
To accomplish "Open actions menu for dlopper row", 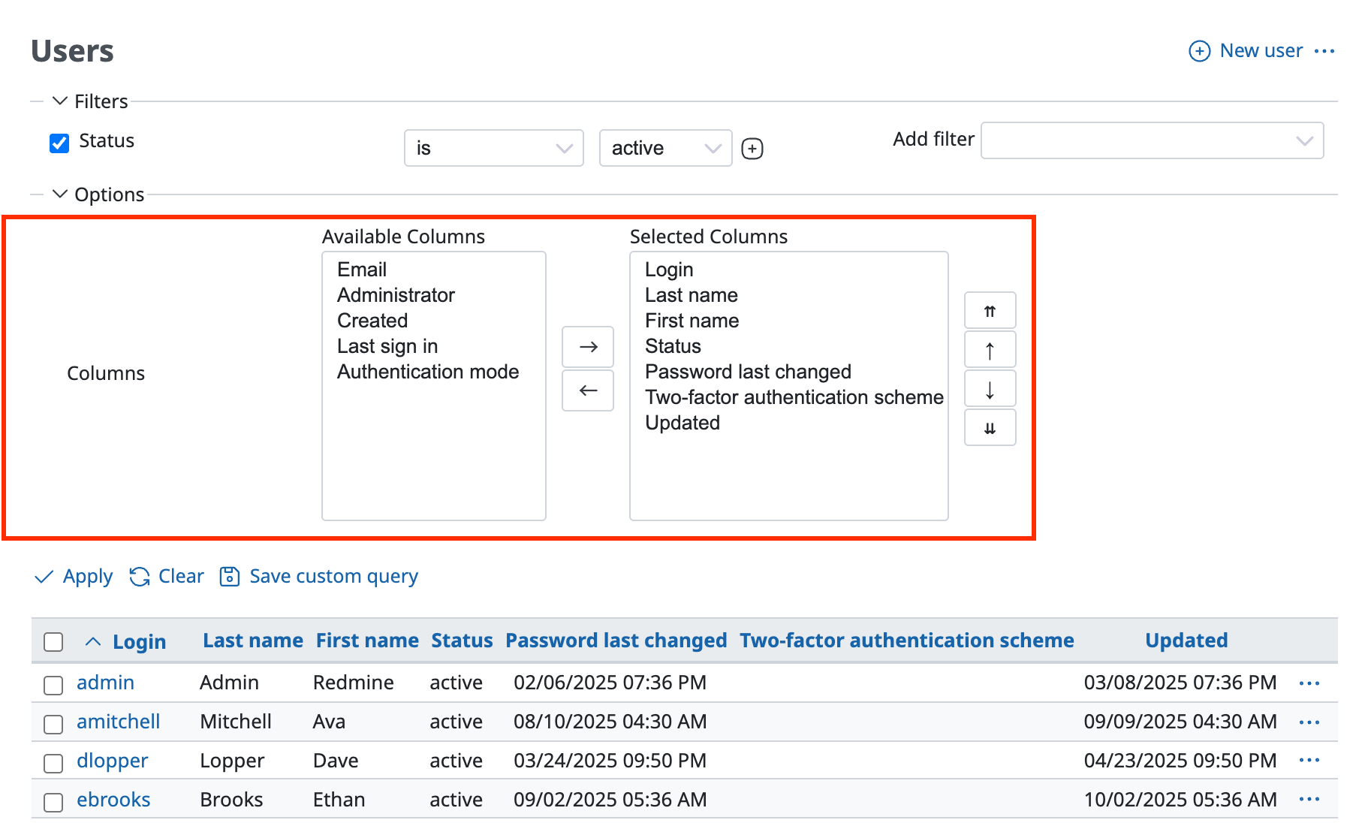I will 1309,761.
